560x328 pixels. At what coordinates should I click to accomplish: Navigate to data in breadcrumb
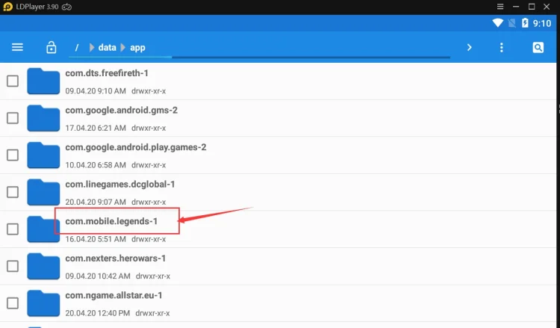pyautogui.click(x=107, y=48)
